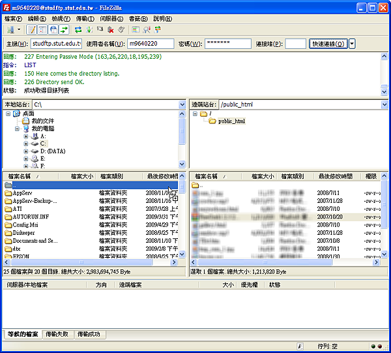The image size is (391, 353).
Task: Collapse the remote root / node
Action: [x=195, y=114]
